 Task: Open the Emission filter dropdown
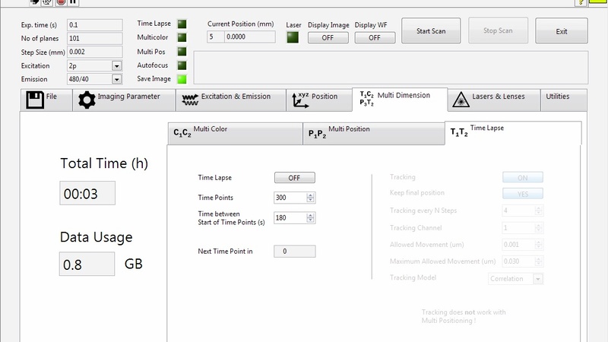[x=117, y=79]
